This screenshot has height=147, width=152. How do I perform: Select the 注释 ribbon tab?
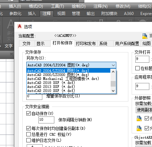tap(47, 14)
